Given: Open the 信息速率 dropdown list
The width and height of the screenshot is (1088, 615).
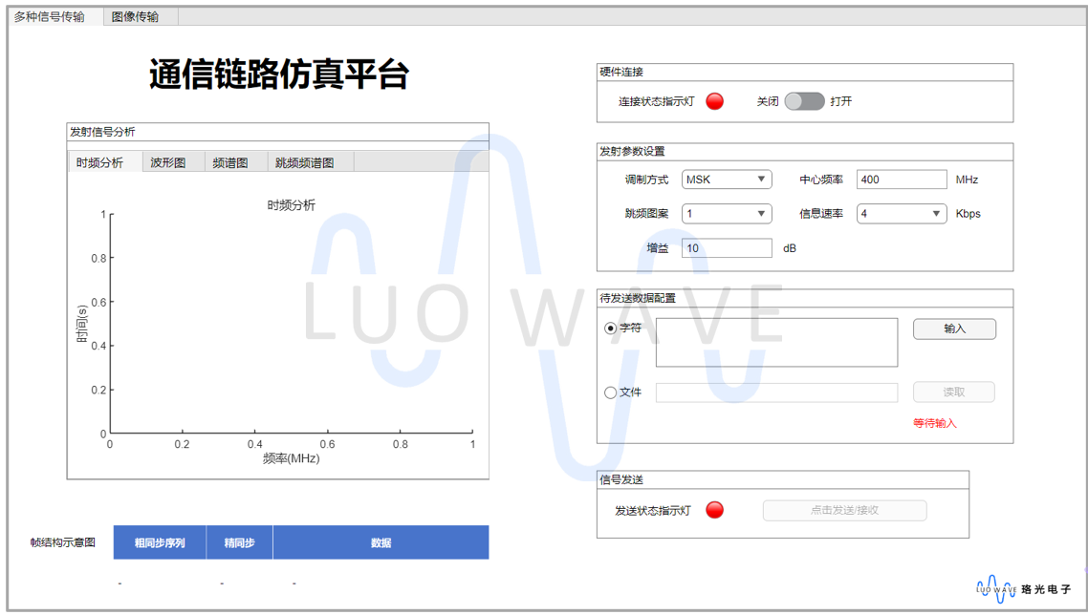Looking at the screenshot, I should tap(901, 214).
